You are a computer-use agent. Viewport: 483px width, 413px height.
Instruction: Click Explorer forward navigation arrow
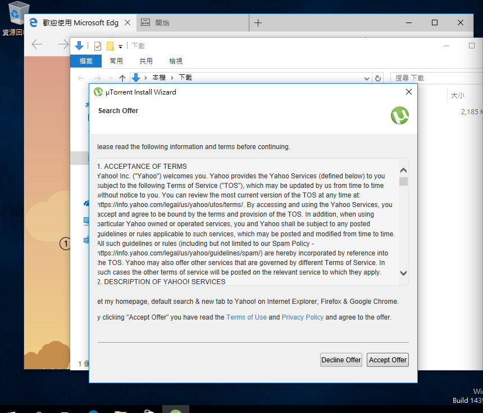coord(97,78)
